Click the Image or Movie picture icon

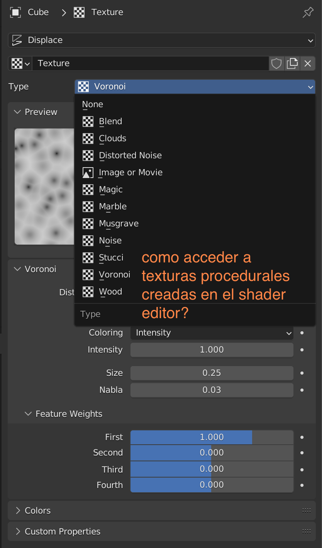pos(88,173)
